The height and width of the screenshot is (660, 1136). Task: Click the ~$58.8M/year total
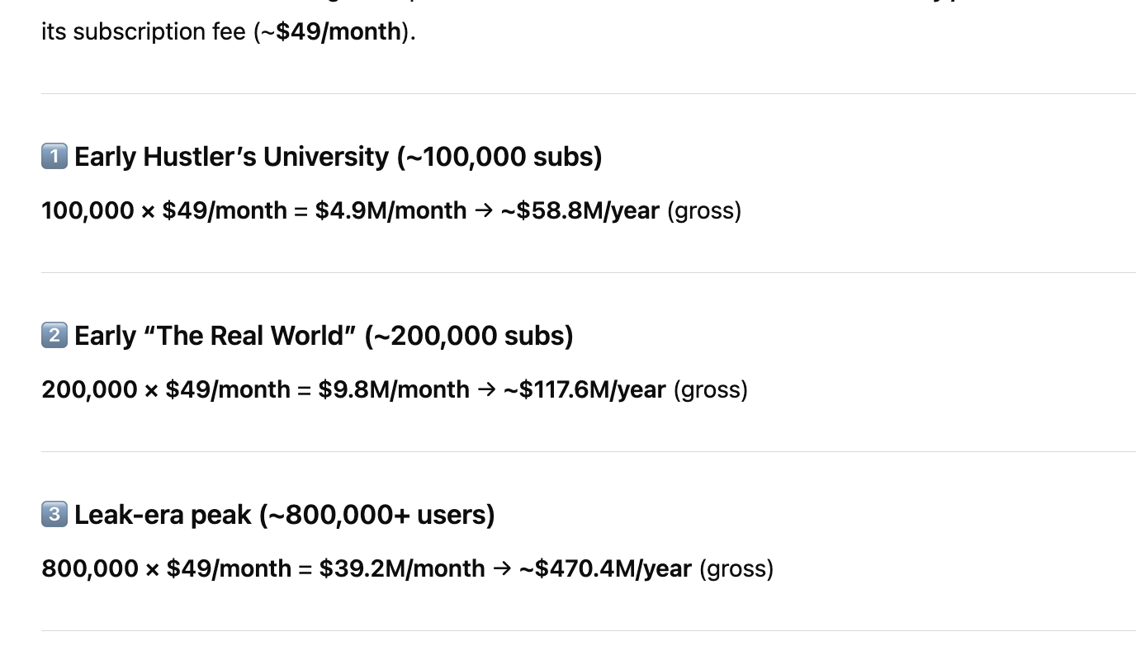(580, 210)
